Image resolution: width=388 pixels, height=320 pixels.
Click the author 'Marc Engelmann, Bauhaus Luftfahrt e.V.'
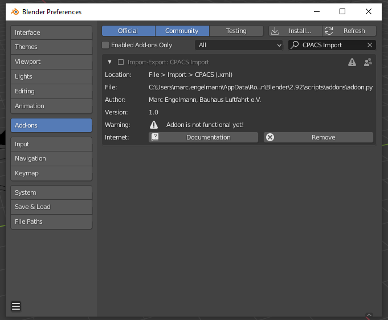point(205,100)
